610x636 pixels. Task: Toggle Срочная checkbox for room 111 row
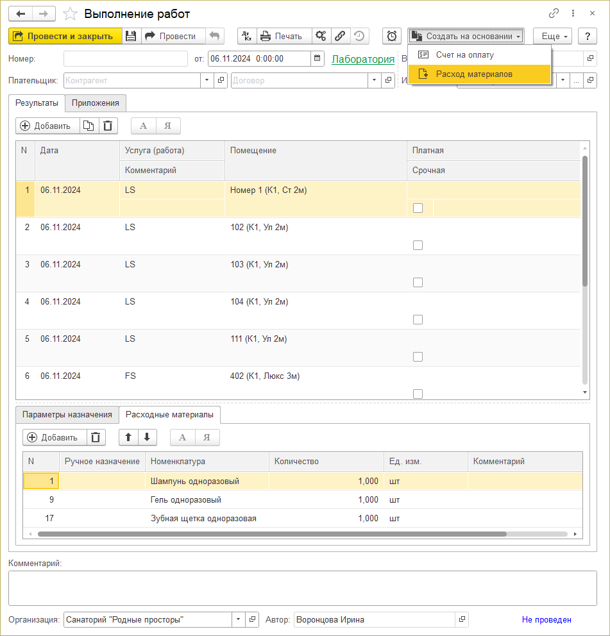click(418, 356)
